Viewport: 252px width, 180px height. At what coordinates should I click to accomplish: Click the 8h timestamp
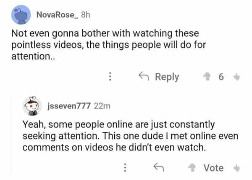tap(85, 15)
